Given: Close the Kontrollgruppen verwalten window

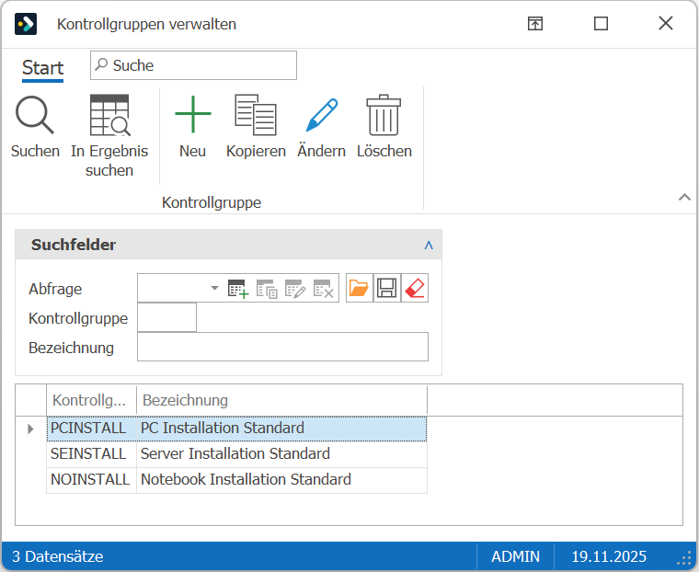Looking at the screenshot, I should tap(666, 23).
